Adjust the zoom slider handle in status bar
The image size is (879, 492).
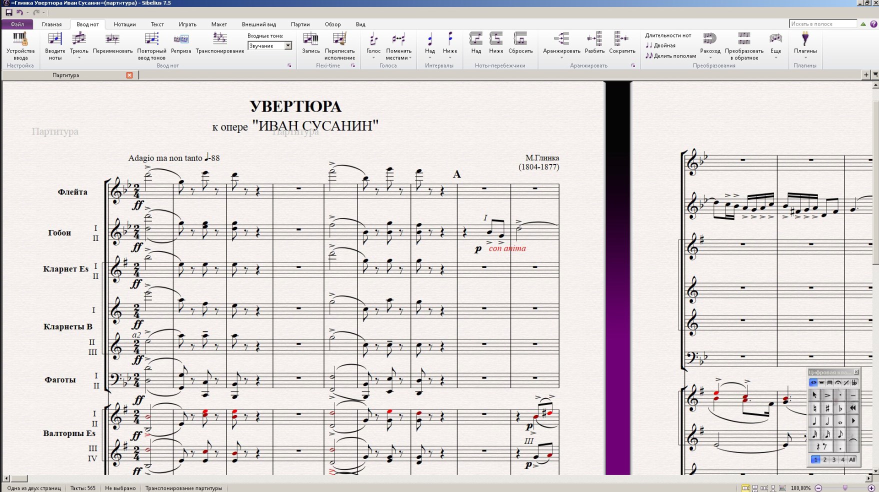coord(845,488)
